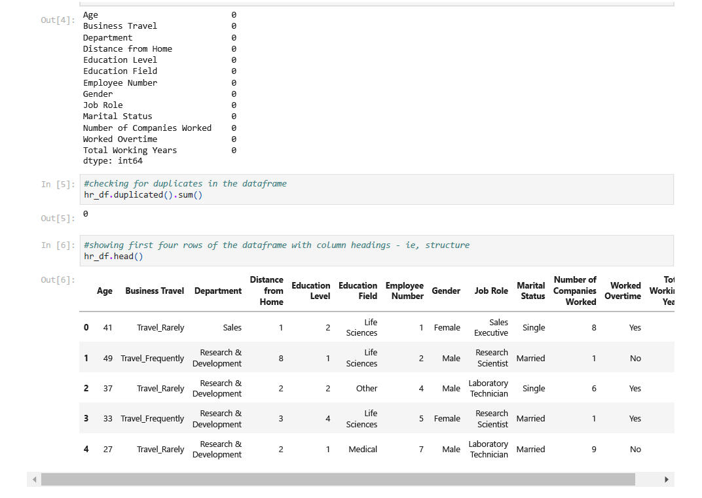Select the In [5] prompt label

[x=58, y=185]
